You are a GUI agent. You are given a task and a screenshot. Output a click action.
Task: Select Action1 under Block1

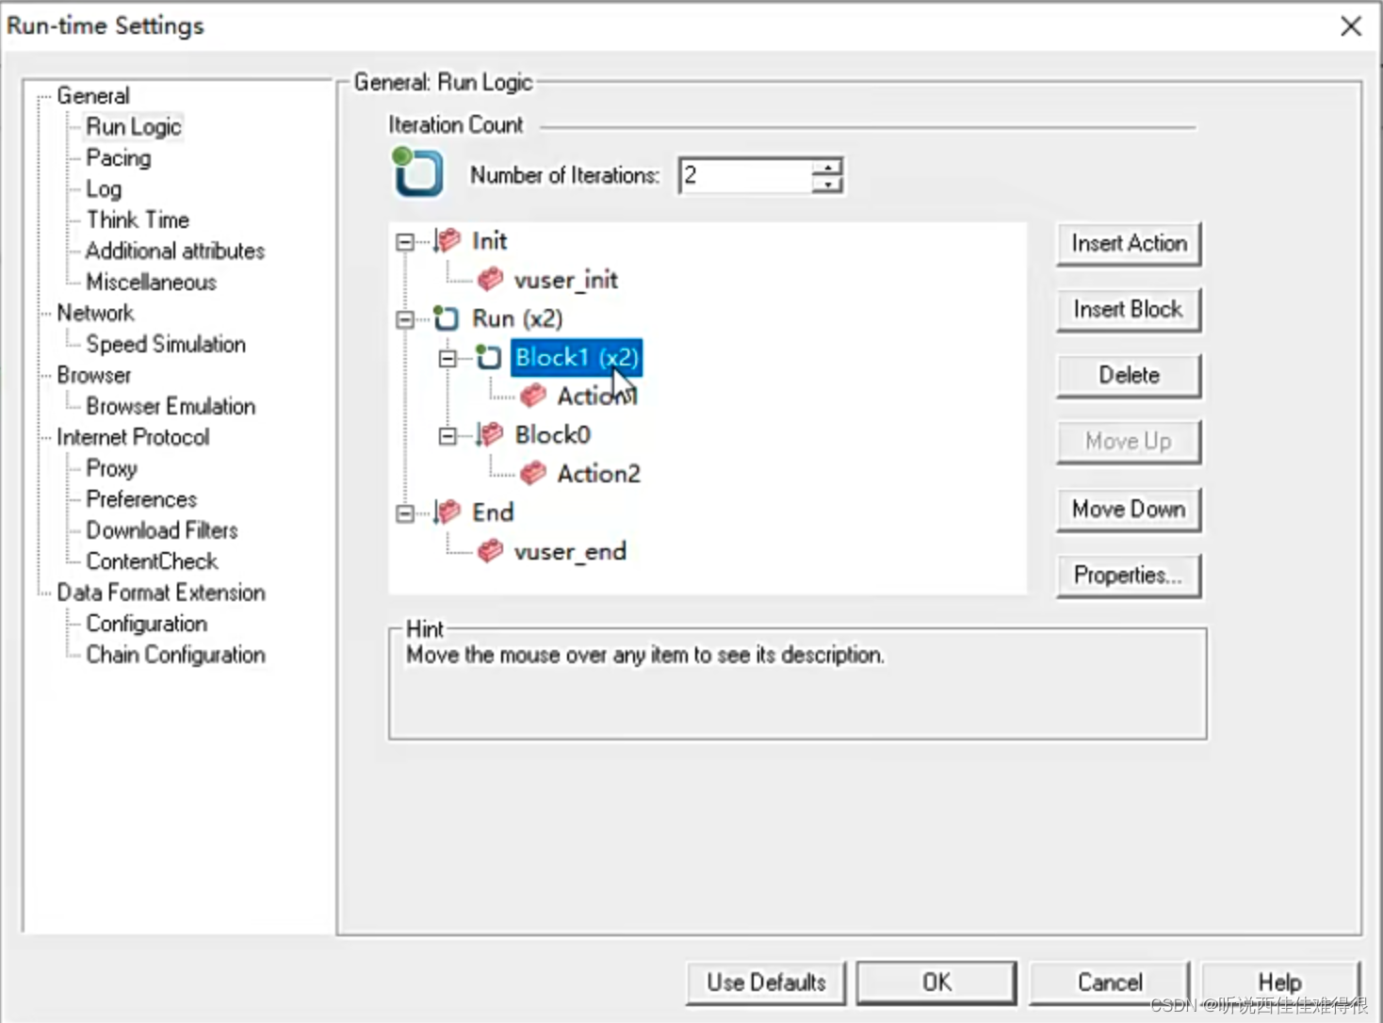[x=598, y=396]
